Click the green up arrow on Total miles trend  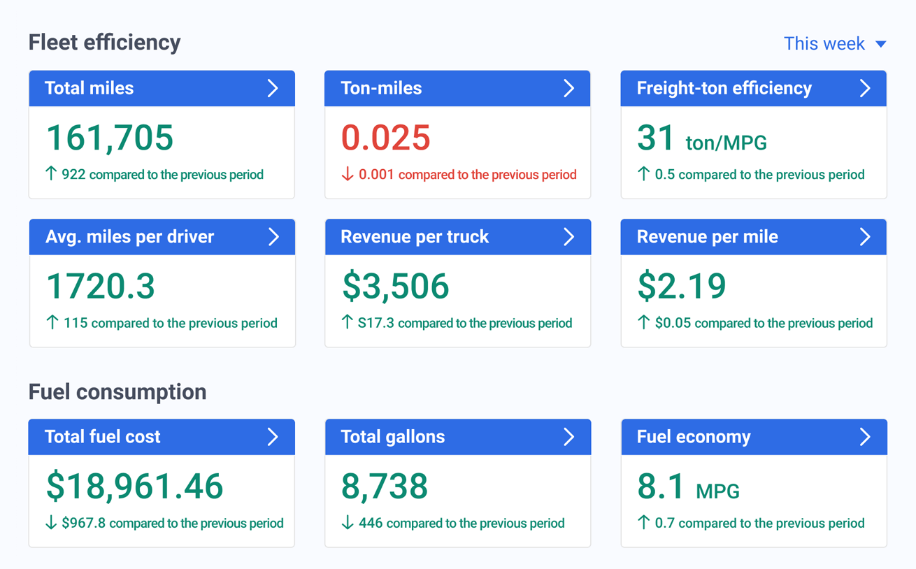(51, 174)
